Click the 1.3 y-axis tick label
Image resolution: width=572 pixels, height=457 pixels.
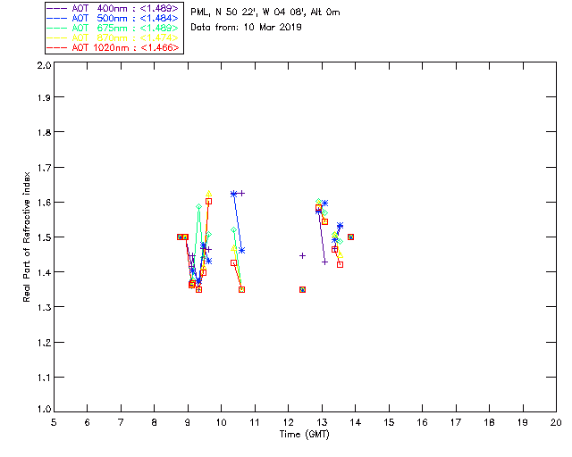tap(44, 307)
